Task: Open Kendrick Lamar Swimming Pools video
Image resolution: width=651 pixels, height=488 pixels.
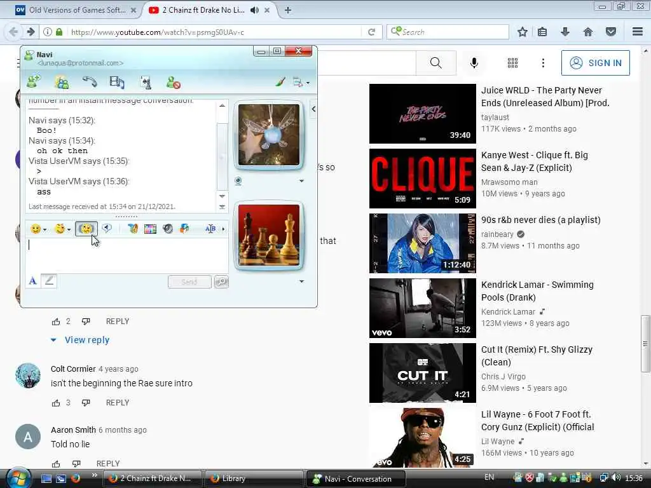Action: tap(423, 308)
